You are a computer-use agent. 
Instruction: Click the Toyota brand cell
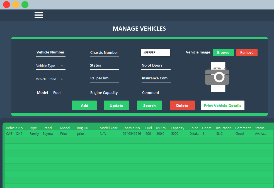[x=48, y=133]
